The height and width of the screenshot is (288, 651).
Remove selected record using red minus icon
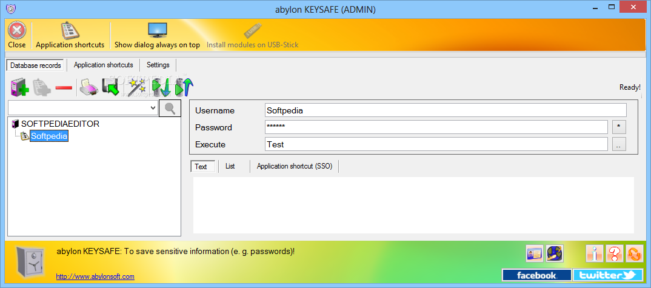64,88
